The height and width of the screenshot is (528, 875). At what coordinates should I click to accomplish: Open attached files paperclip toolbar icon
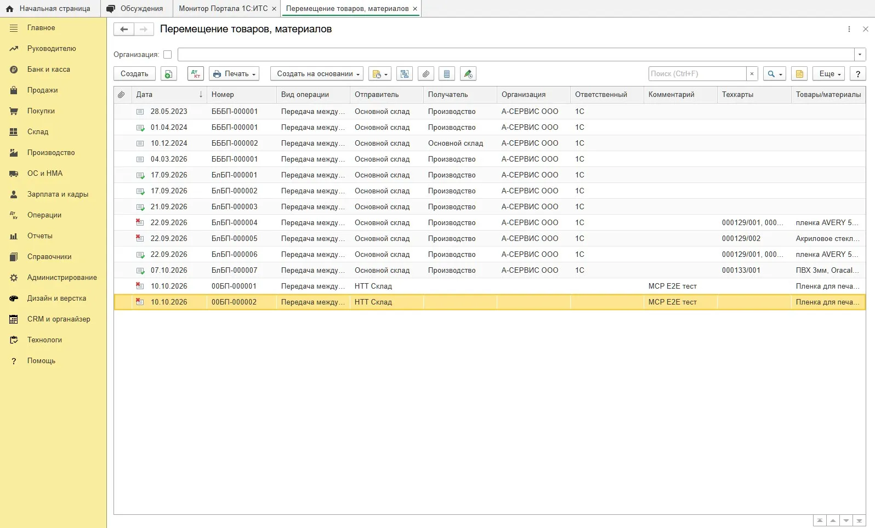[x=426, y=74]
